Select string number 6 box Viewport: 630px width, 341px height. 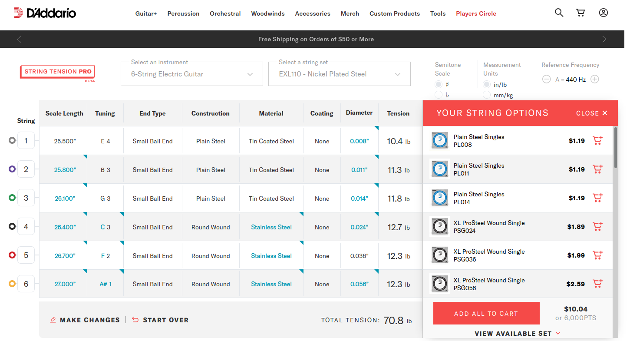click(x=26, y=284)
